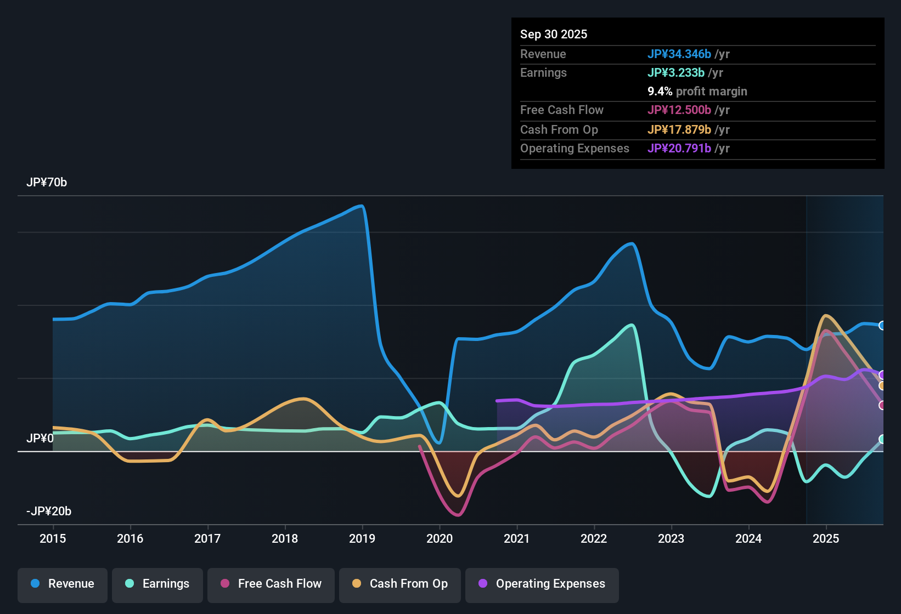
Task: Click the pink Free Cash Flow endpoint marker
Action: point(882,406)
